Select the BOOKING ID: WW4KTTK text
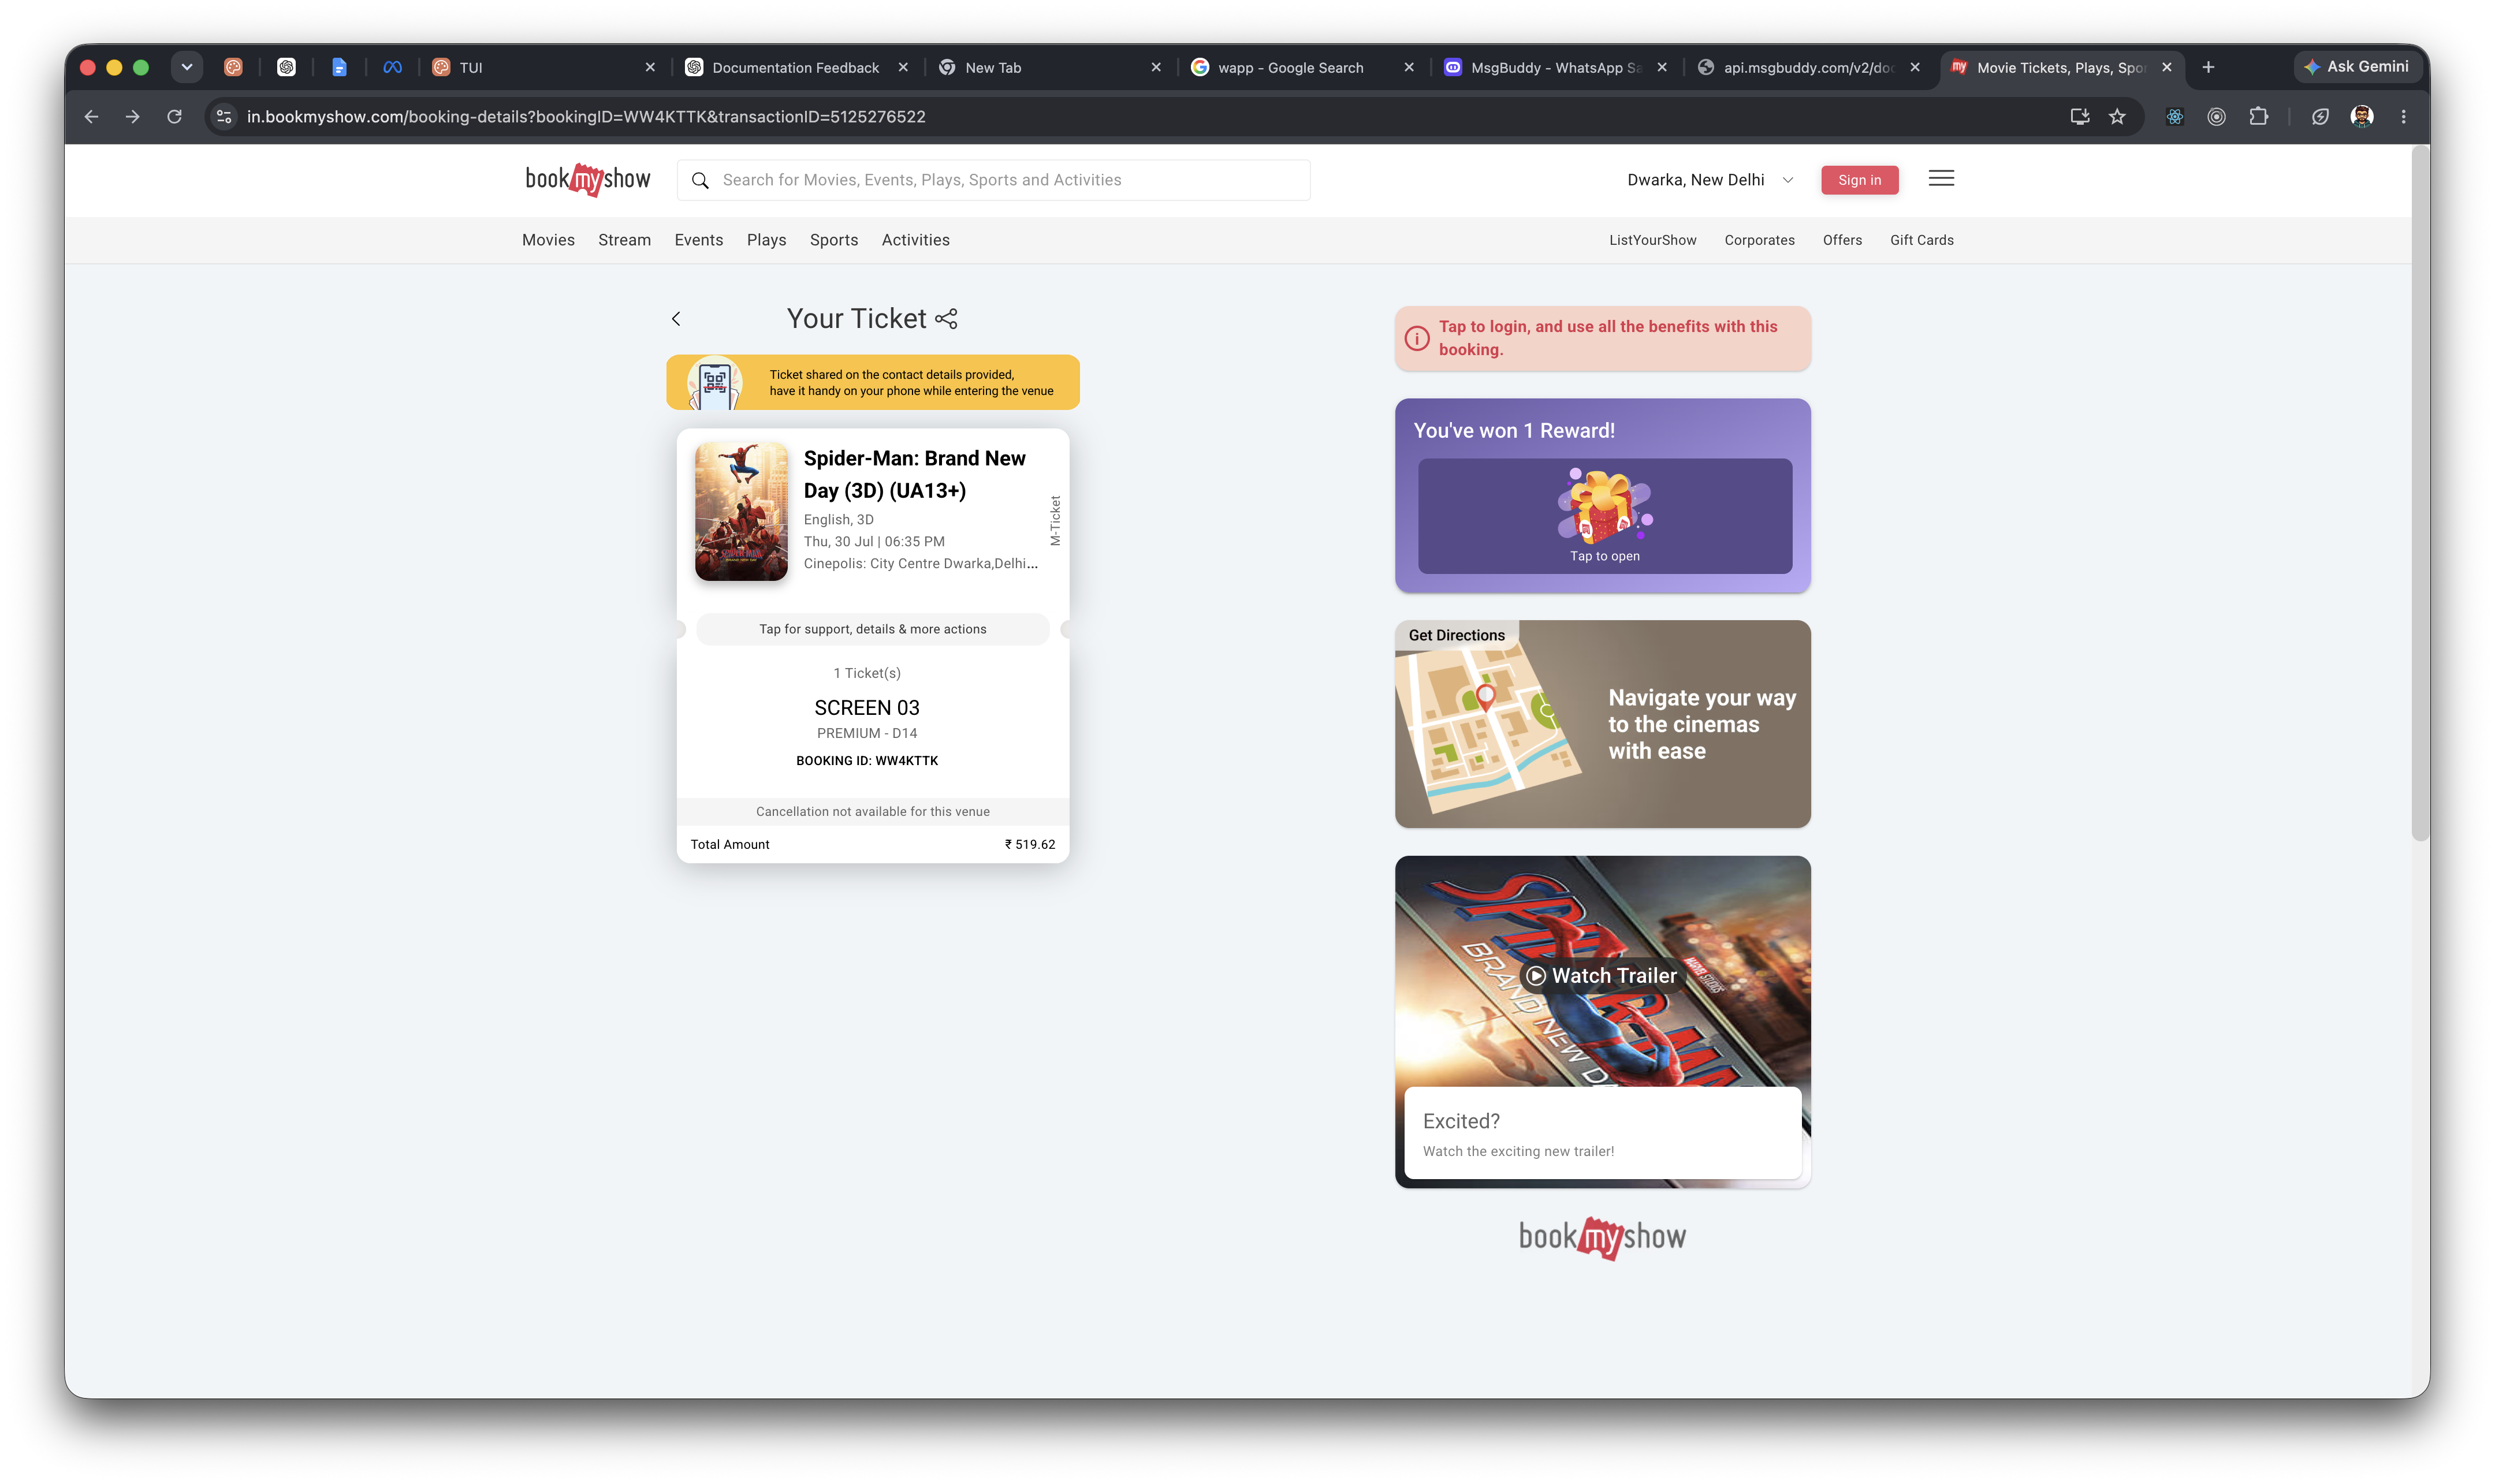 pyautogui.click(x=867, y=761)
